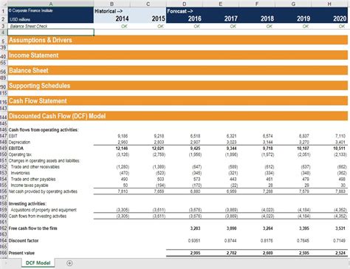Click Changes in operating assets and liabilities label
The image size is (350, 269).
coord(44,160)
